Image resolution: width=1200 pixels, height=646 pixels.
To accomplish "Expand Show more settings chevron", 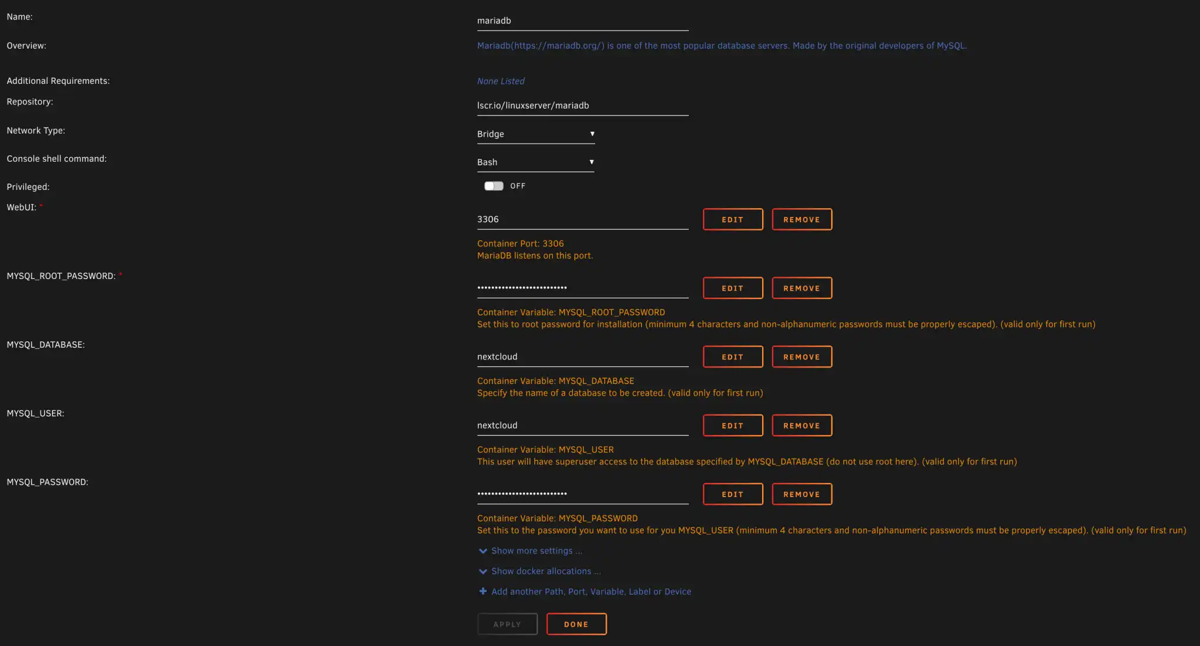I will coord(483,551).
